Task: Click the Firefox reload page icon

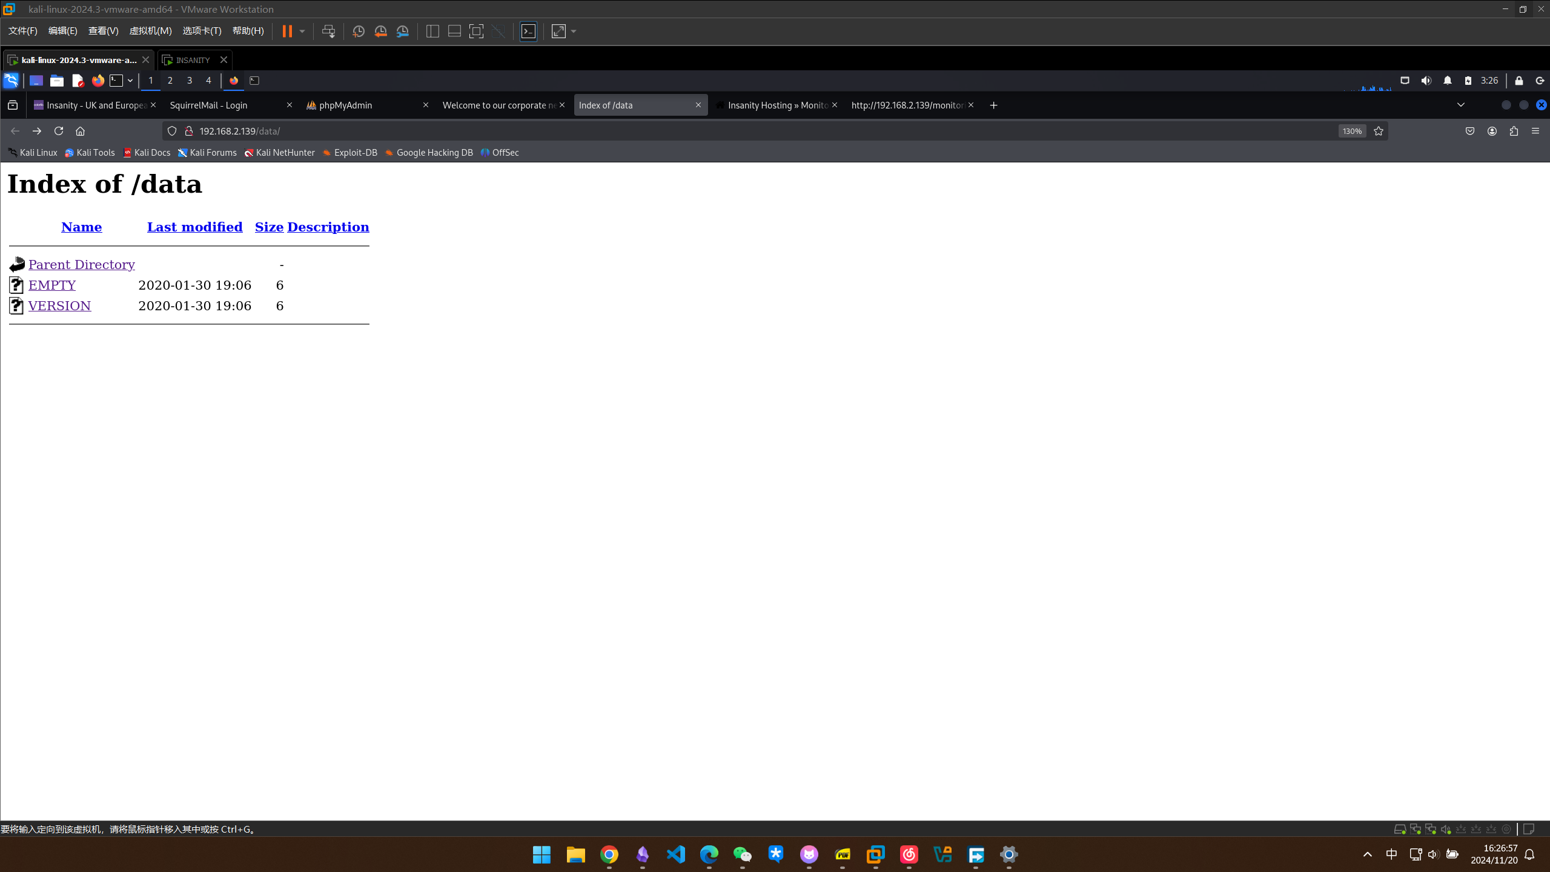Action: [59, 131]
